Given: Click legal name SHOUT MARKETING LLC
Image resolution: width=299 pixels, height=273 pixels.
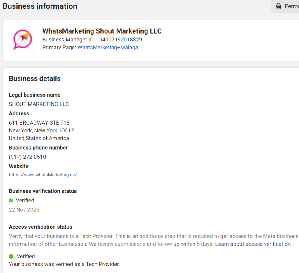Looking at the screenshot, I should point(39,104).
